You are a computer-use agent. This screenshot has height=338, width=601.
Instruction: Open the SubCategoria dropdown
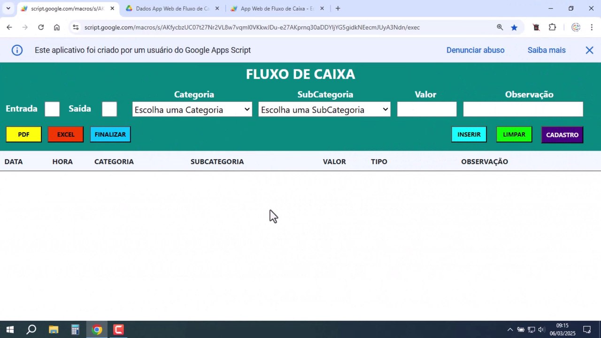click(x=324, y=109)
